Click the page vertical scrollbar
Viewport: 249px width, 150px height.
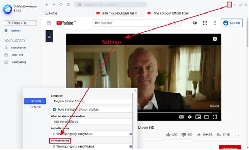coord(247,34)
